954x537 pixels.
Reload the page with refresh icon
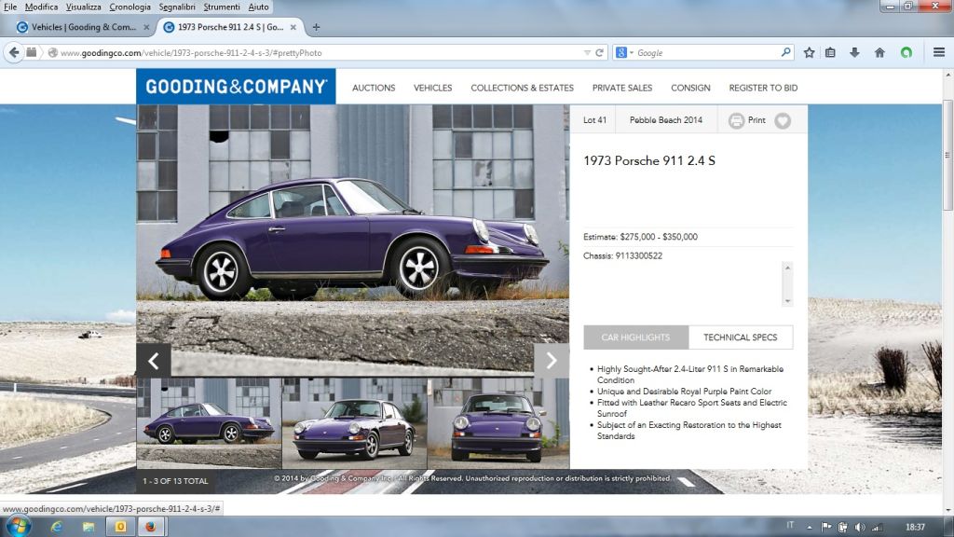coord(599,53)
